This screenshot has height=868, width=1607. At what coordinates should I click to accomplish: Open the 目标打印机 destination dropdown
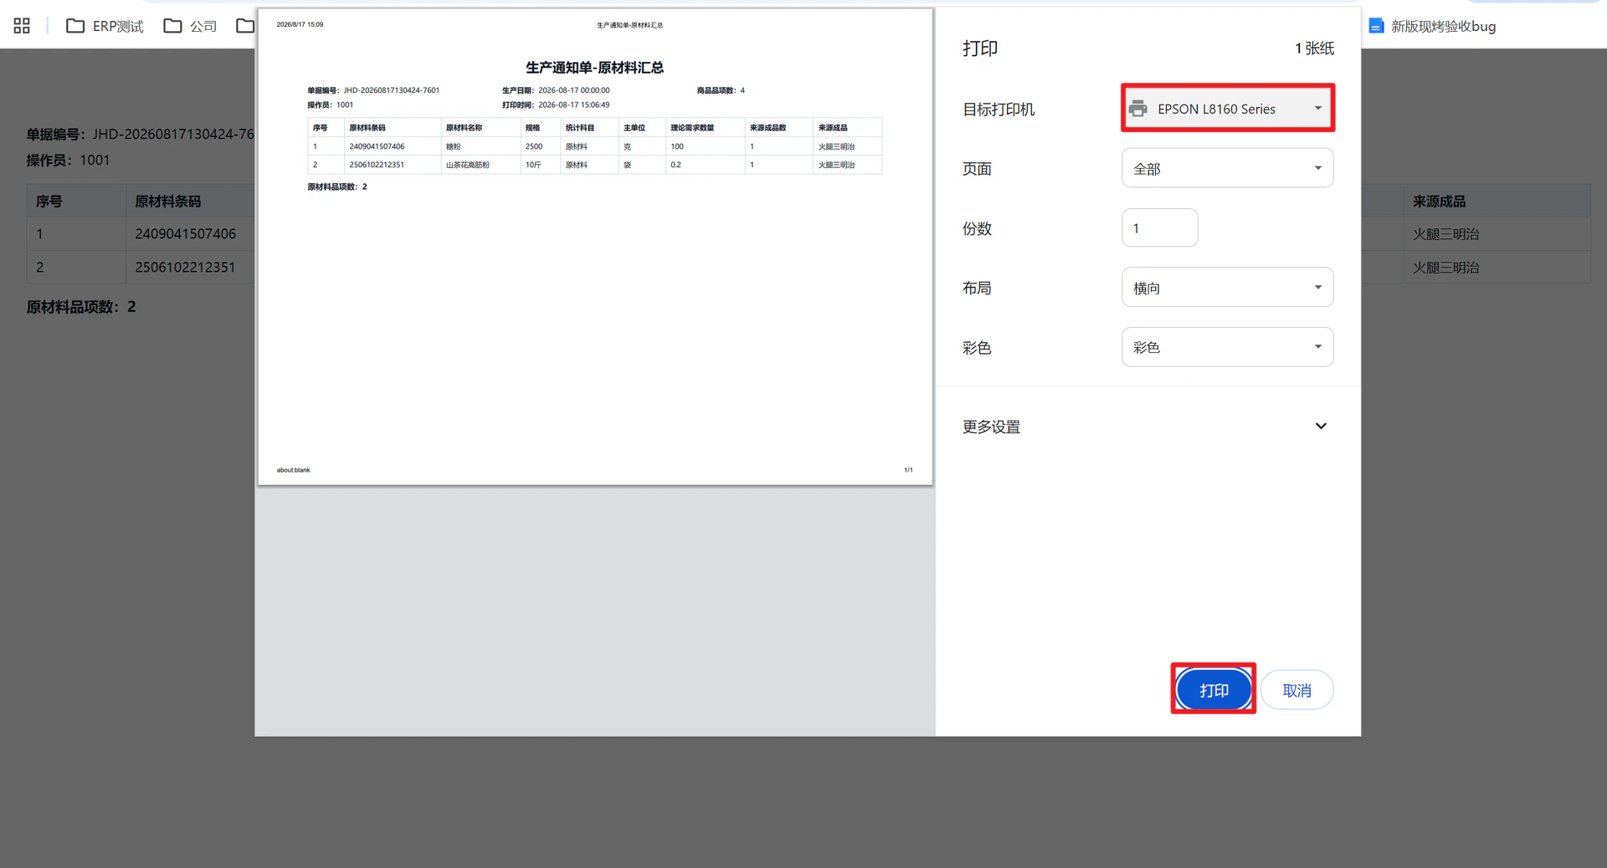(x=1227, y=109)
